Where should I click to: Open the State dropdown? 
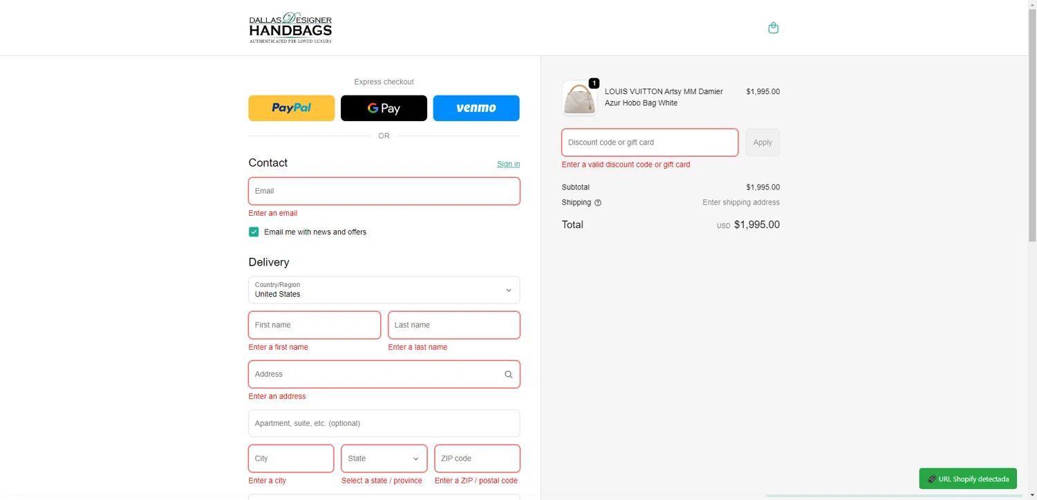click(x=384, y=459)
